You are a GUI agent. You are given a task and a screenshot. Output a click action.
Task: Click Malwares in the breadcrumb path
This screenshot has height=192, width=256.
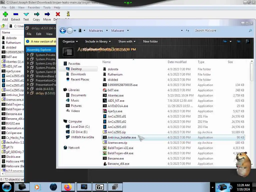coord(96,30)
